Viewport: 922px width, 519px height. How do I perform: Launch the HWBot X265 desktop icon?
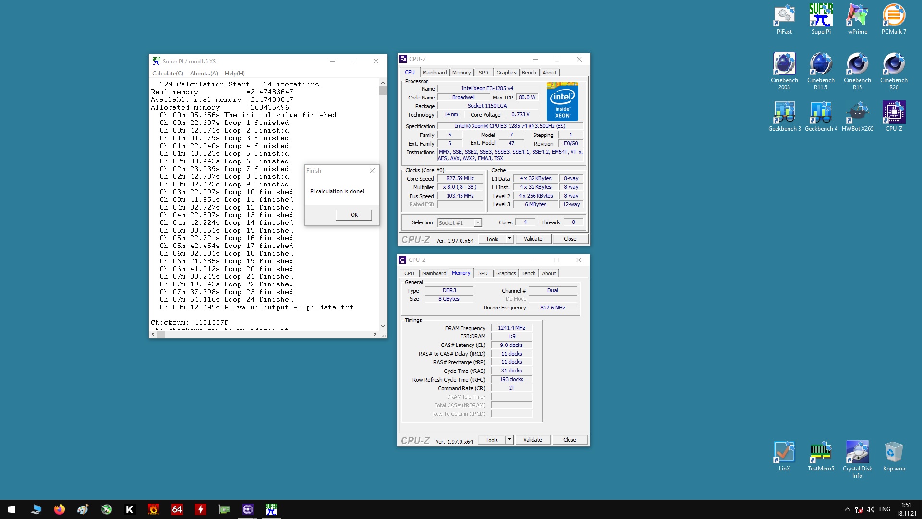click(857, 116)
